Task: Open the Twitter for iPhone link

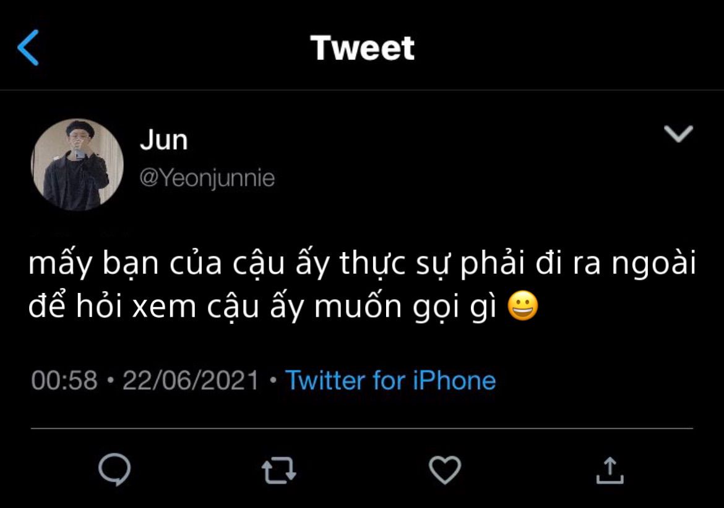Action: coord(390,381)
